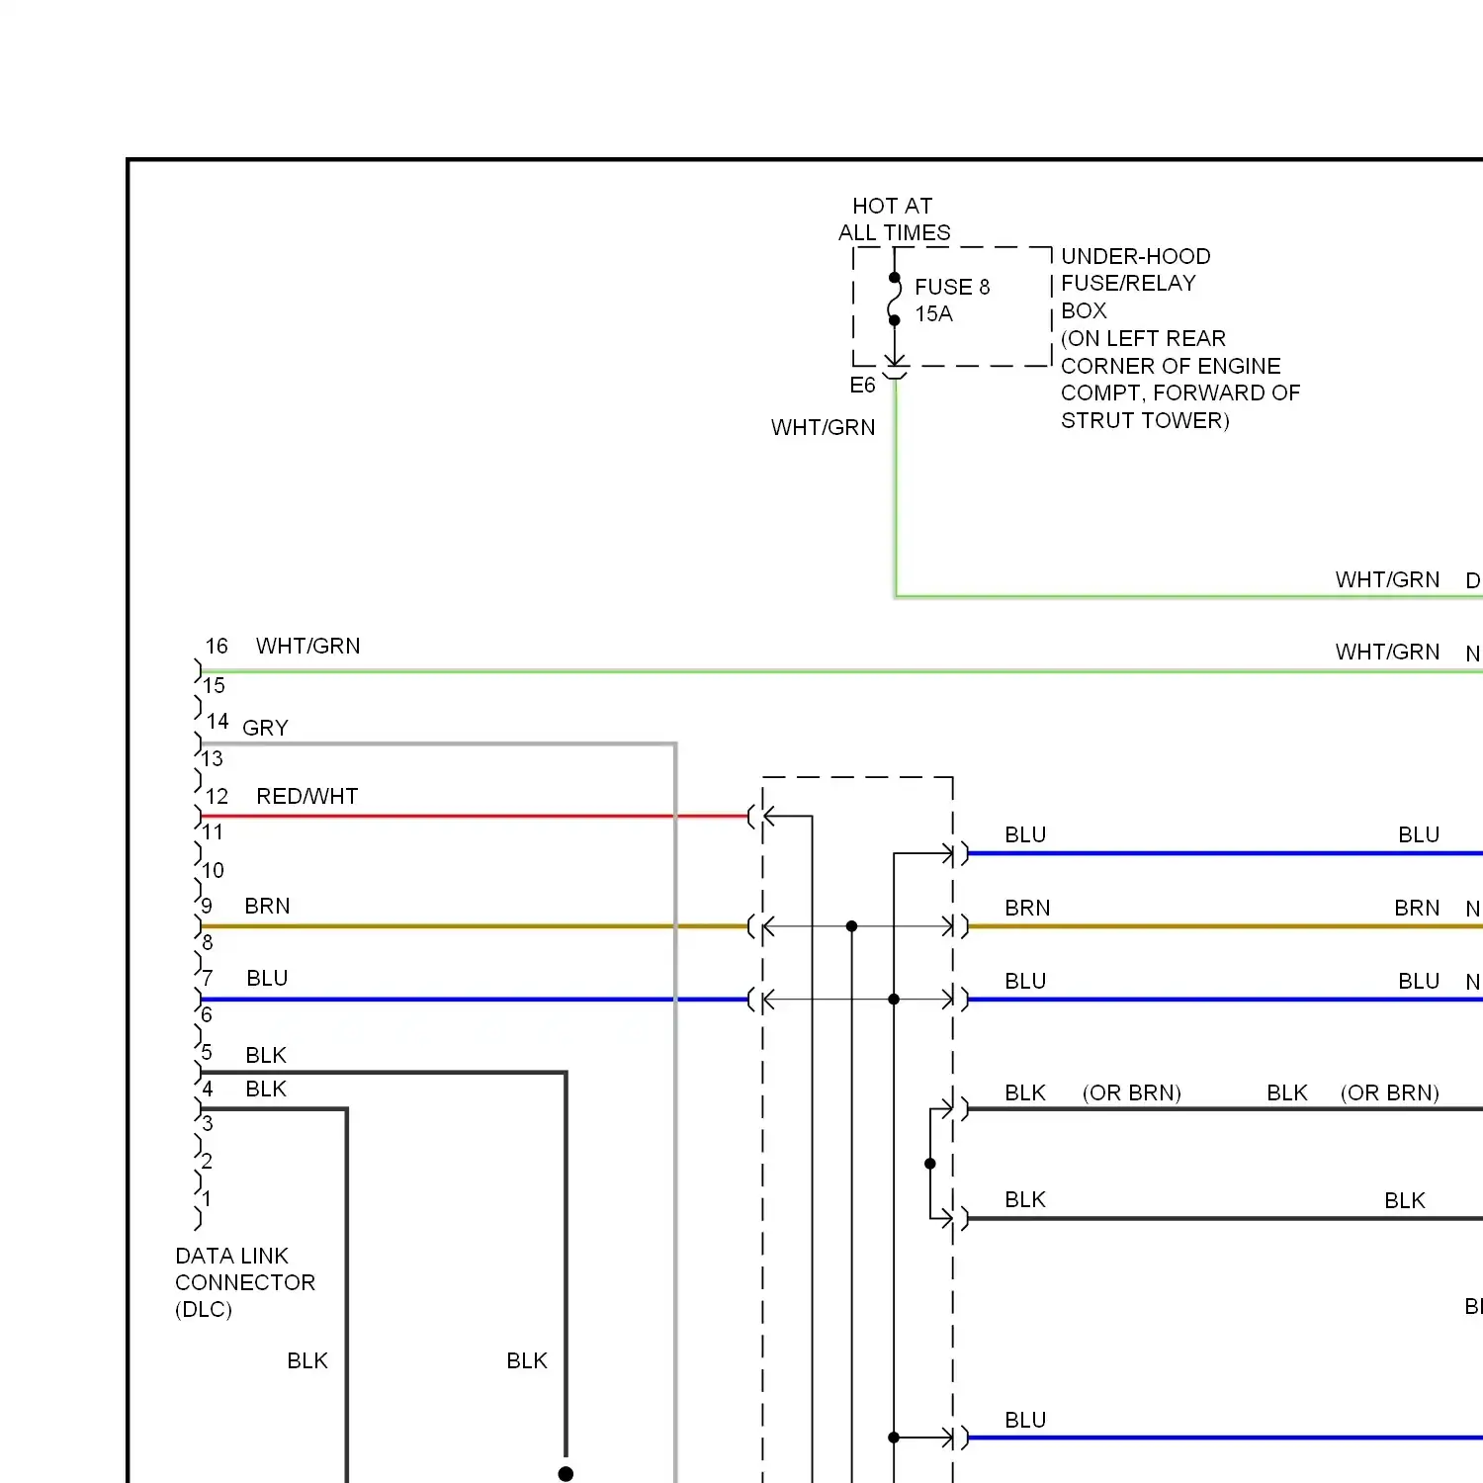Select the FUSE 8 label
Screen dimensions: 1483x1483
pyautogui.click(x=952, y=287)
